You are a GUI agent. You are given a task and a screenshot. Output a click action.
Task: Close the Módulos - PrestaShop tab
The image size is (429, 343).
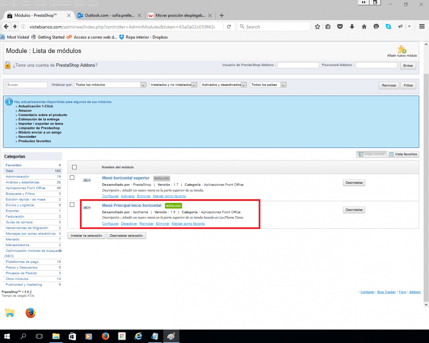69,15
